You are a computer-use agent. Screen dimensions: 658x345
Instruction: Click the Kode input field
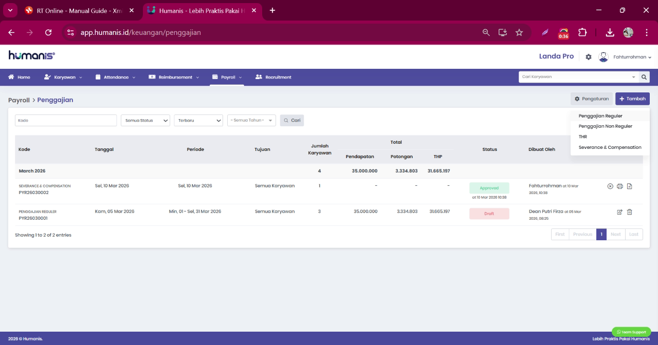66,120
